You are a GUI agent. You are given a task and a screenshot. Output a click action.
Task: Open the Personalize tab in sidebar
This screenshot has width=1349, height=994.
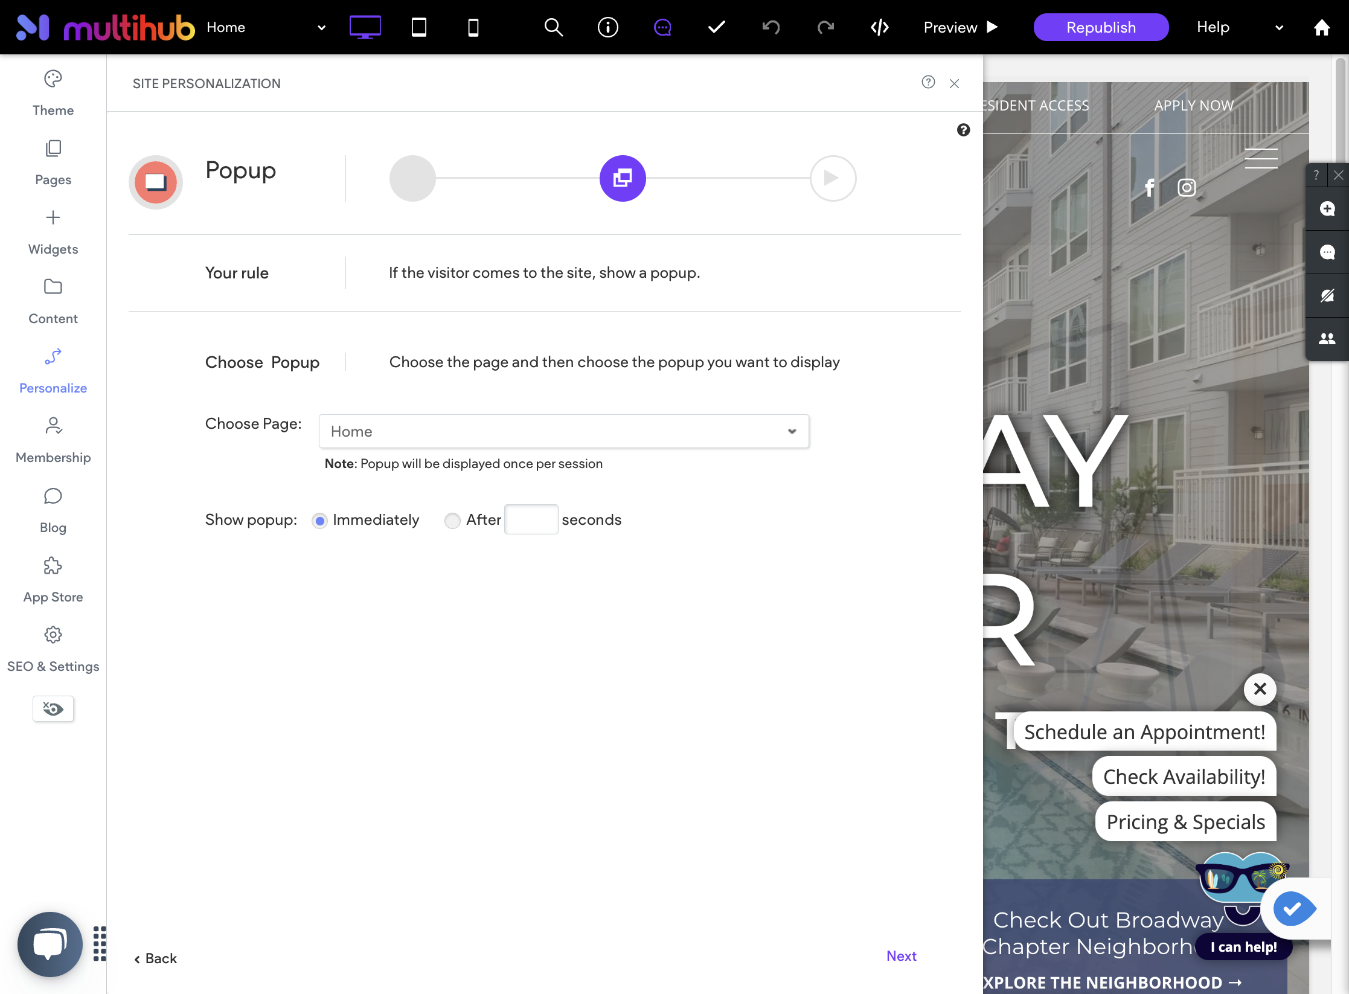(x=53, y=371)
